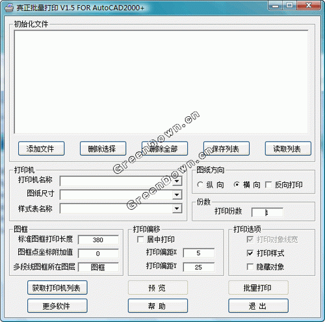Click 保存列表 to save the list
325x322 pixels.
click(x=226, y=149)
